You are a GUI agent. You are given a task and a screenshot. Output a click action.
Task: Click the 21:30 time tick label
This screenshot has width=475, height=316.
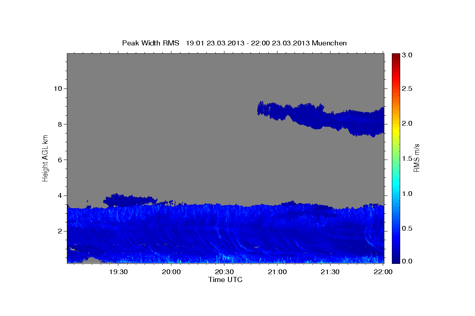(x=330, y=272)
